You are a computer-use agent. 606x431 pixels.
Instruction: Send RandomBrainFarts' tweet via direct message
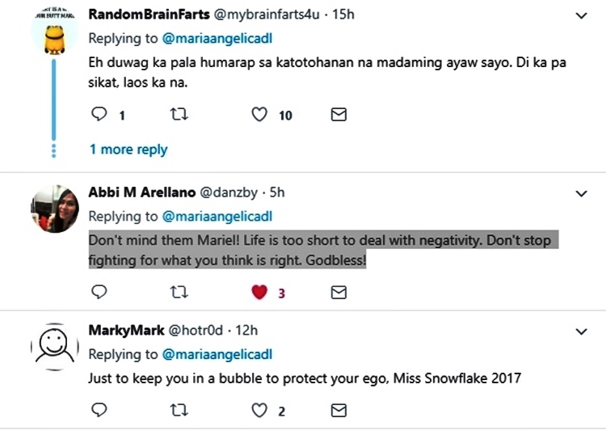[x=339, y=115]
